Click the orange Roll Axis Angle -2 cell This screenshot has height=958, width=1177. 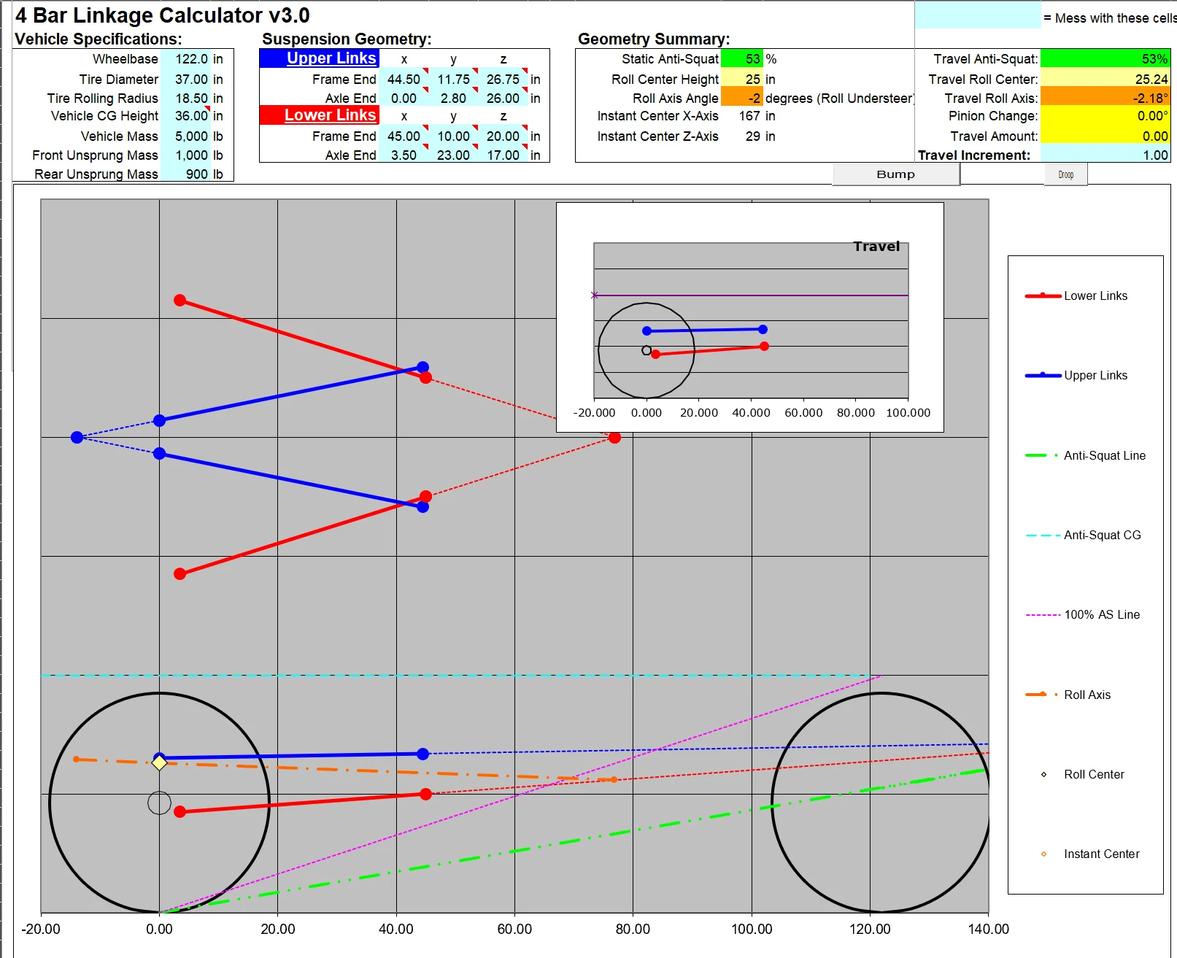[741, 98]
